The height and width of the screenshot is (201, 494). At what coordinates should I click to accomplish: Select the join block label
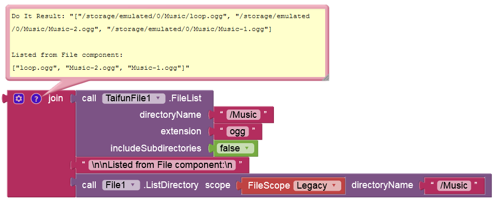click(x=55, y=99)
